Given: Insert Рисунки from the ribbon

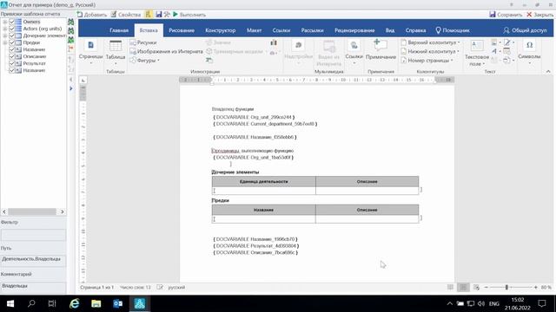Looking at the screenshot, I should pos(143,42).
